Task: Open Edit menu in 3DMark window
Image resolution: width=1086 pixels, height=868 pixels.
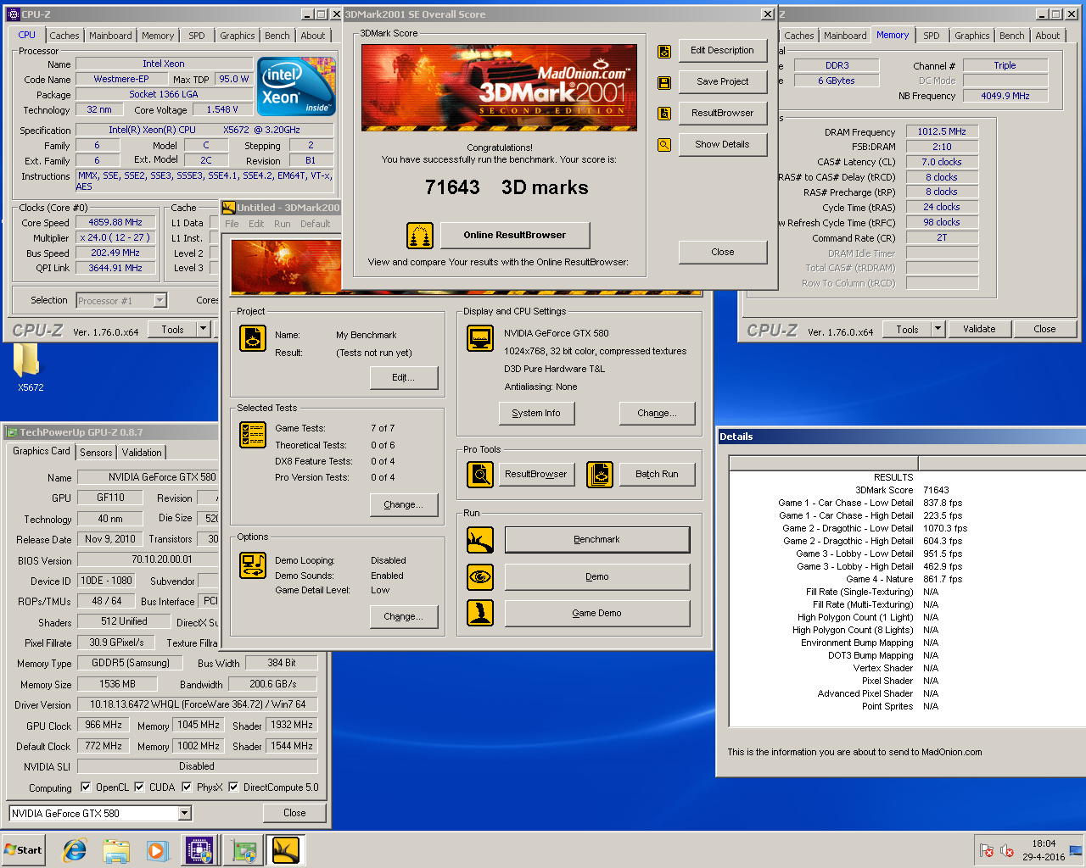Action: click(x=256, y=224)
